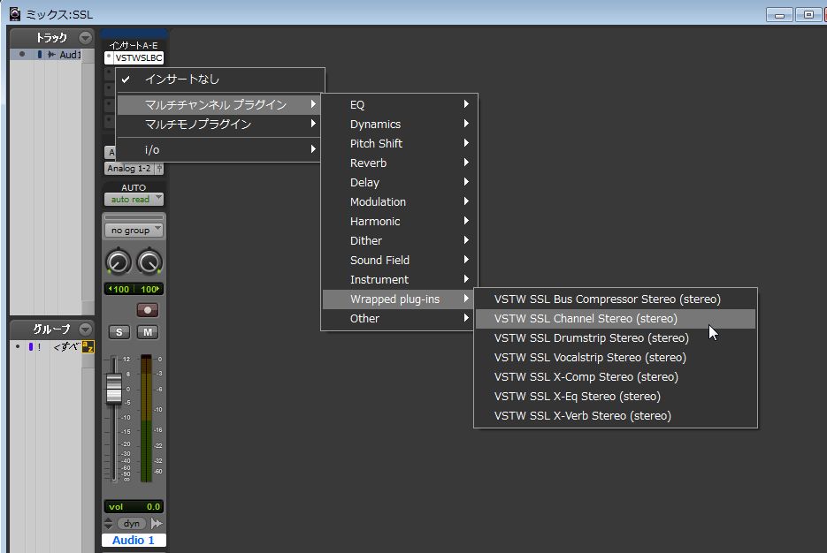Open the Dither plug-in category

coord(399,240)
